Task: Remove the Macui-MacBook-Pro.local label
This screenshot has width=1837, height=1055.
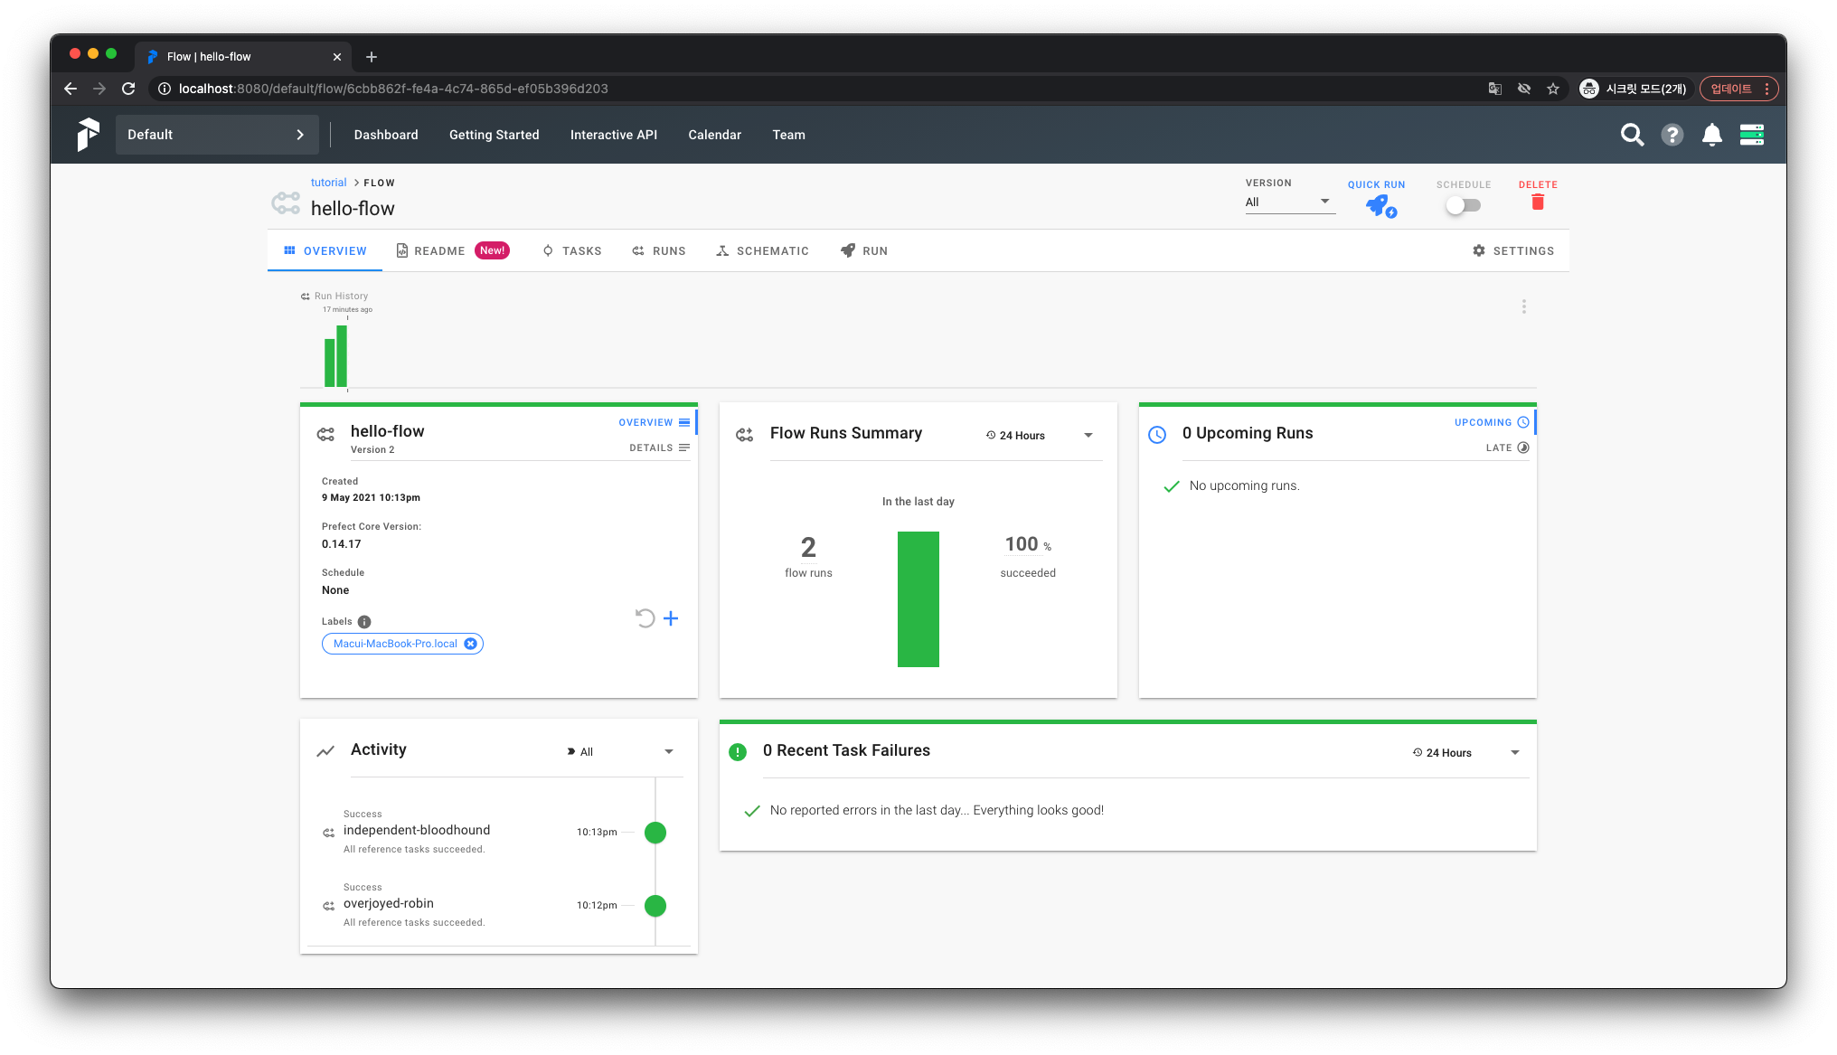Action: 470,644
